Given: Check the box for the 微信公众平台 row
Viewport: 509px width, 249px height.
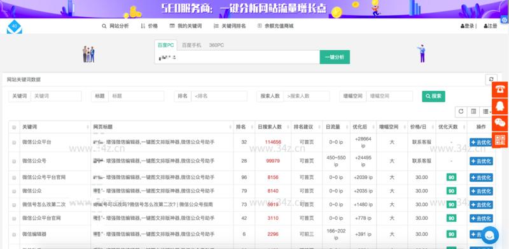Looking at the screenshot, I should click(x=14, y=142).
